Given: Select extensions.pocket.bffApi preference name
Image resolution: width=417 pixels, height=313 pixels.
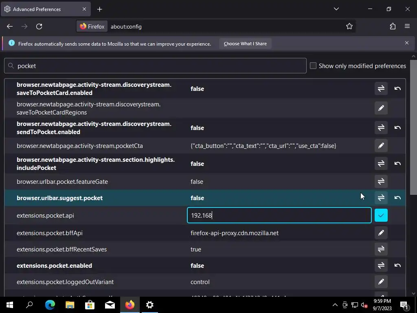Looking at the screenshot, I should coord(49,233).
